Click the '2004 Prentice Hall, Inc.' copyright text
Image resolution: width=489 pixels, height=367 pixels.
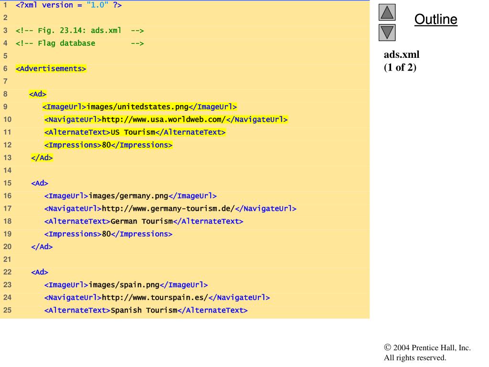point(427,348)
